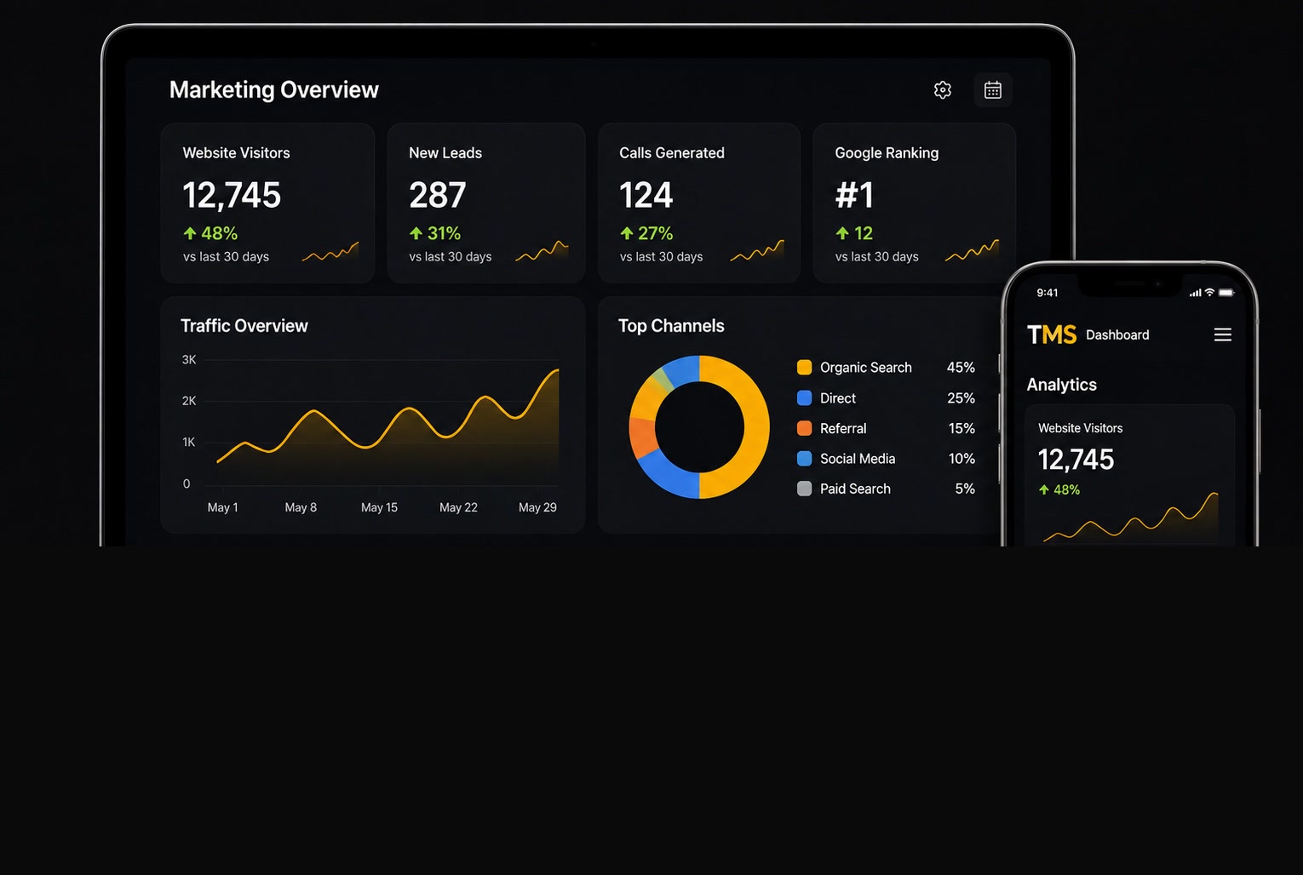Click the 5% channel share value
Screen dimensions: 1303x875
coord(965,489)
